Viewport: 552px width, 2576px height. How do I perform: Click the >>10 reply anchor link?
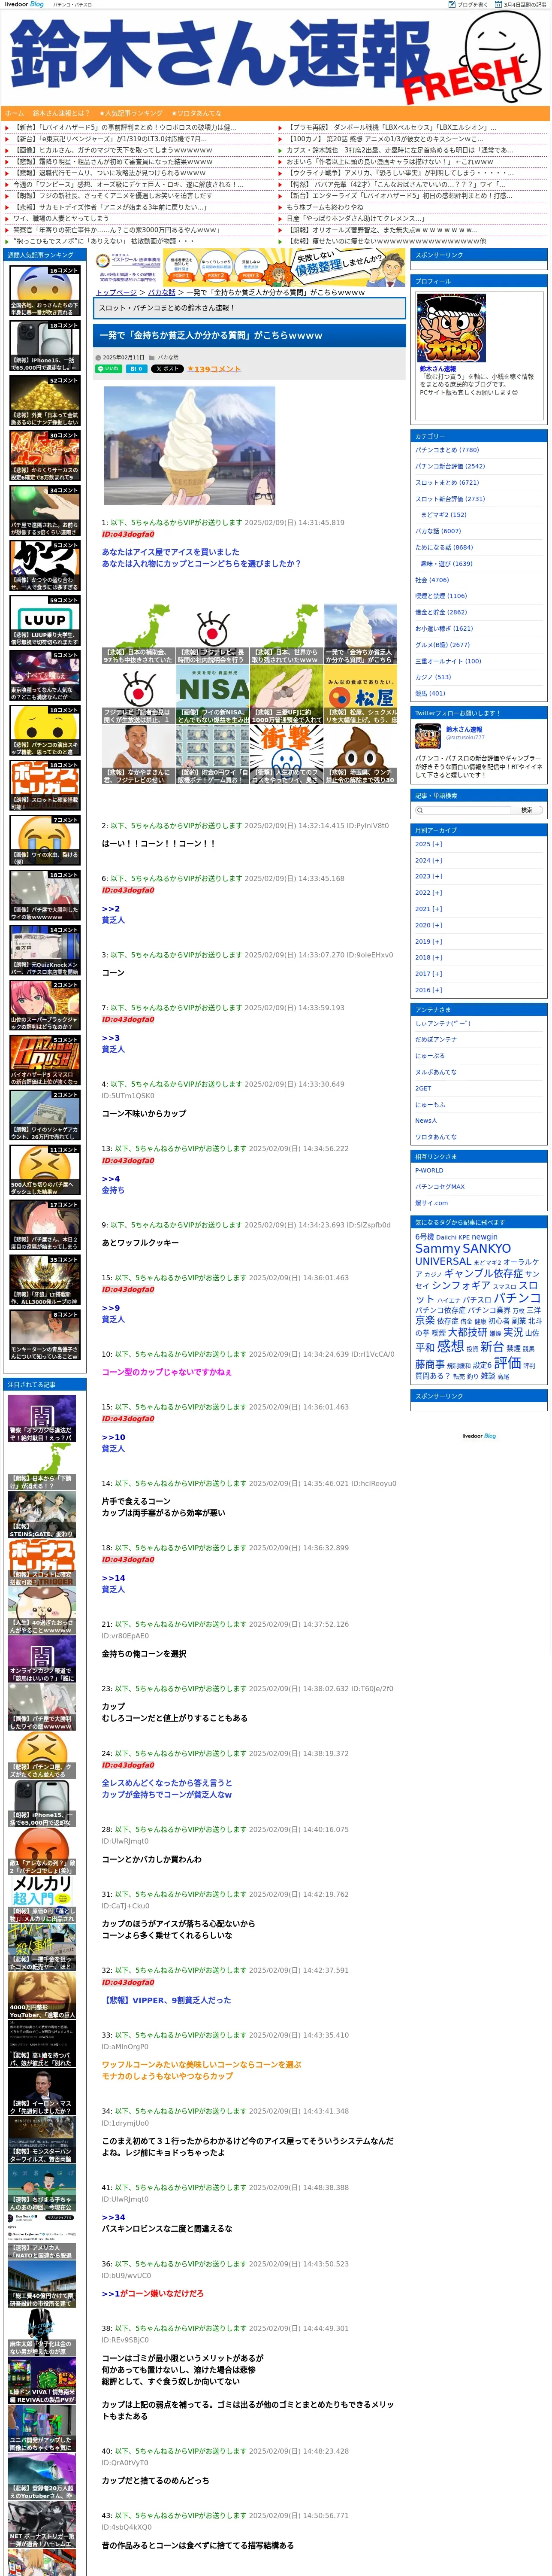click(113, 1437)
